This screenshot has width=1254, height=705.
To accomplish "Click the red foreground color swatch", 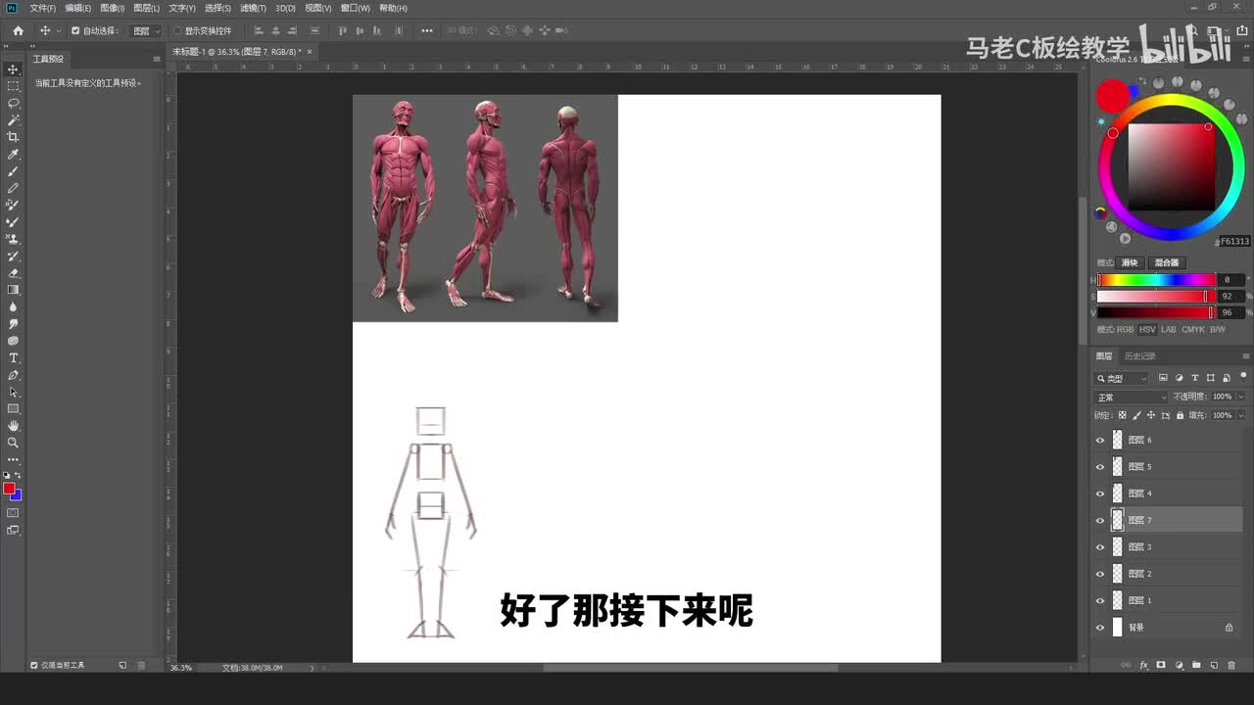I will click(9, 489).
